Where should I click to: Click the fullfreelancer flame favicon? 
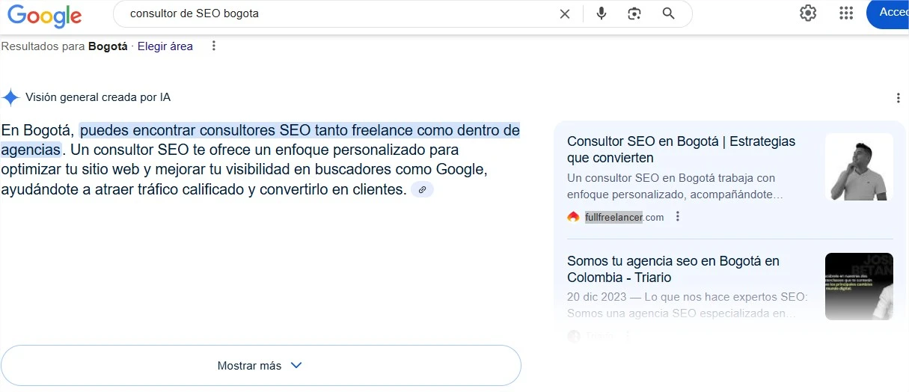click(x=573, y=217)
